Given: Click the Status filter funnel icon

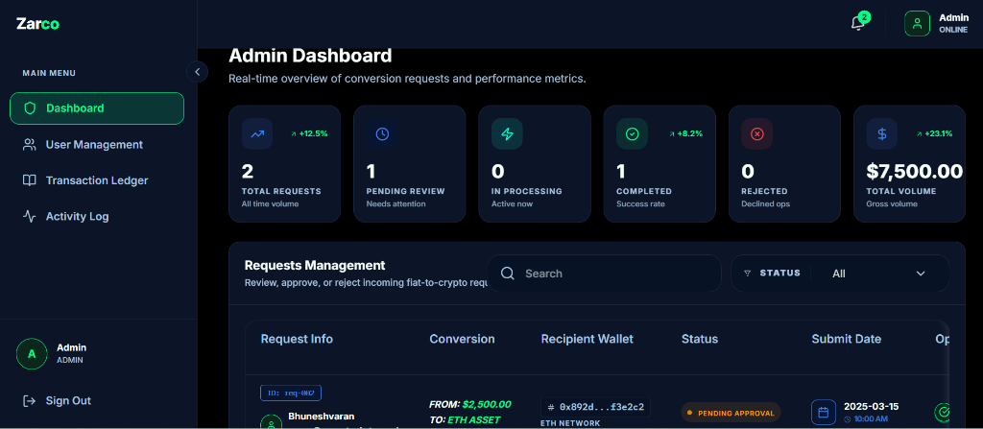Looking at the screenshot, I should click(747, 274).
